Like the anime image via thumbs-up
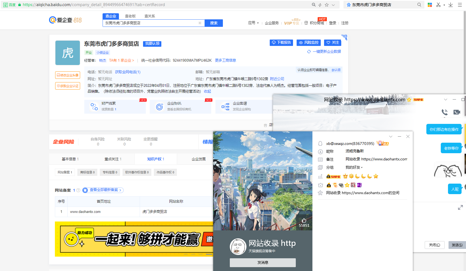Screen dimensions: 466x271 [x=304, y=220]
